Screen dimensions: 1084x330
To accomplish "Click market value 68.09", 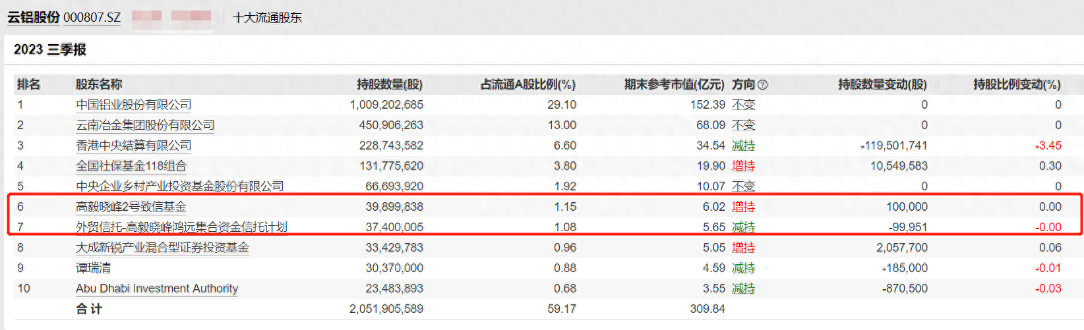I will coord(711,125).
